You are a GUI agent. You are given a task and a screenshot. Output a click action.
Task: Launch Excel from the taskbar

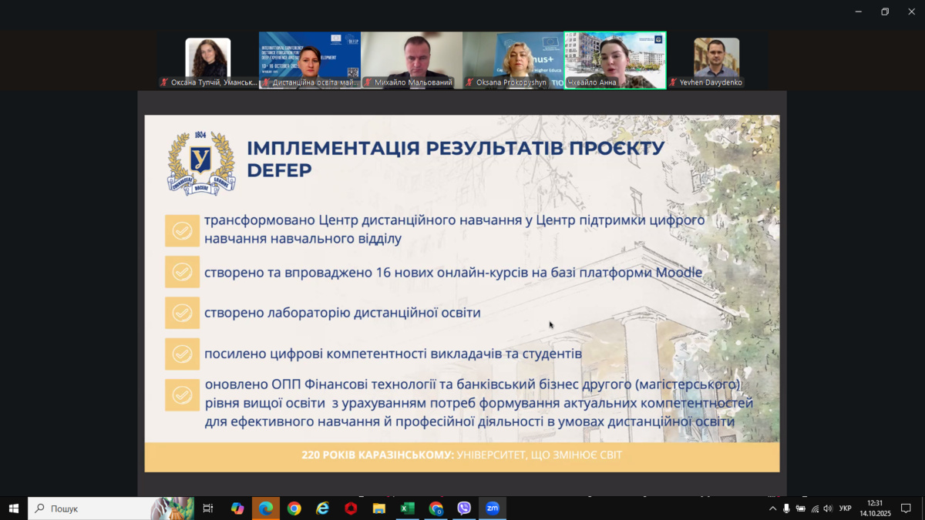coord(407,508)
